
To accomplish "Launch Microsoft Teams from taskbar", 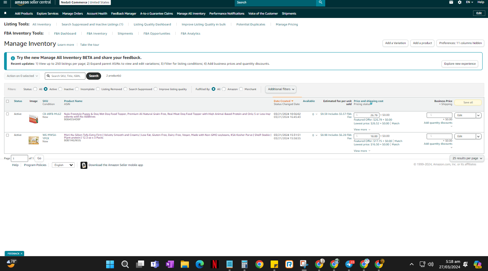I will click(x=155, y=264).
